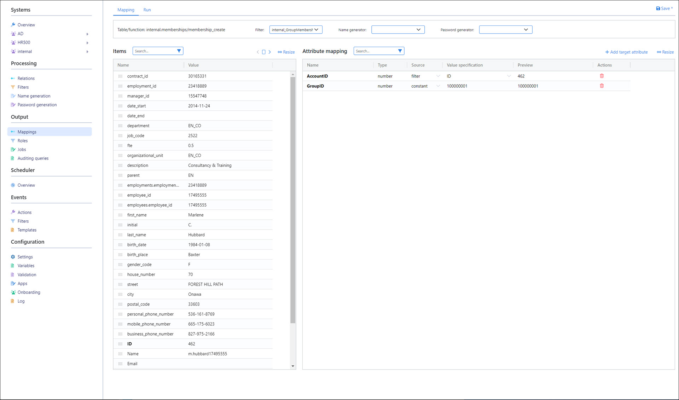Click the Value column header in Items
The height and width of the screenshot is (400, 679).
click(x=193, y=65)
